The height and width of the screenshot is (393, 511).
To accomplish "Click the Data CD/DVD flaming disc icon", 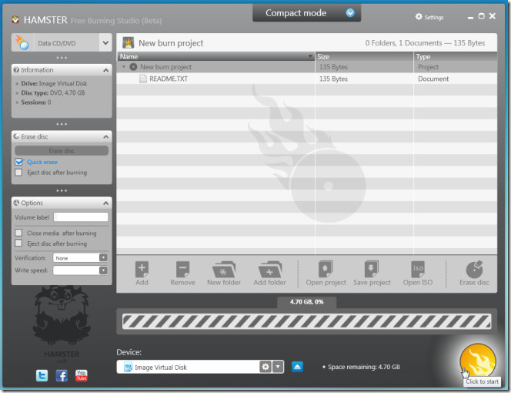I will coord(22,42).
